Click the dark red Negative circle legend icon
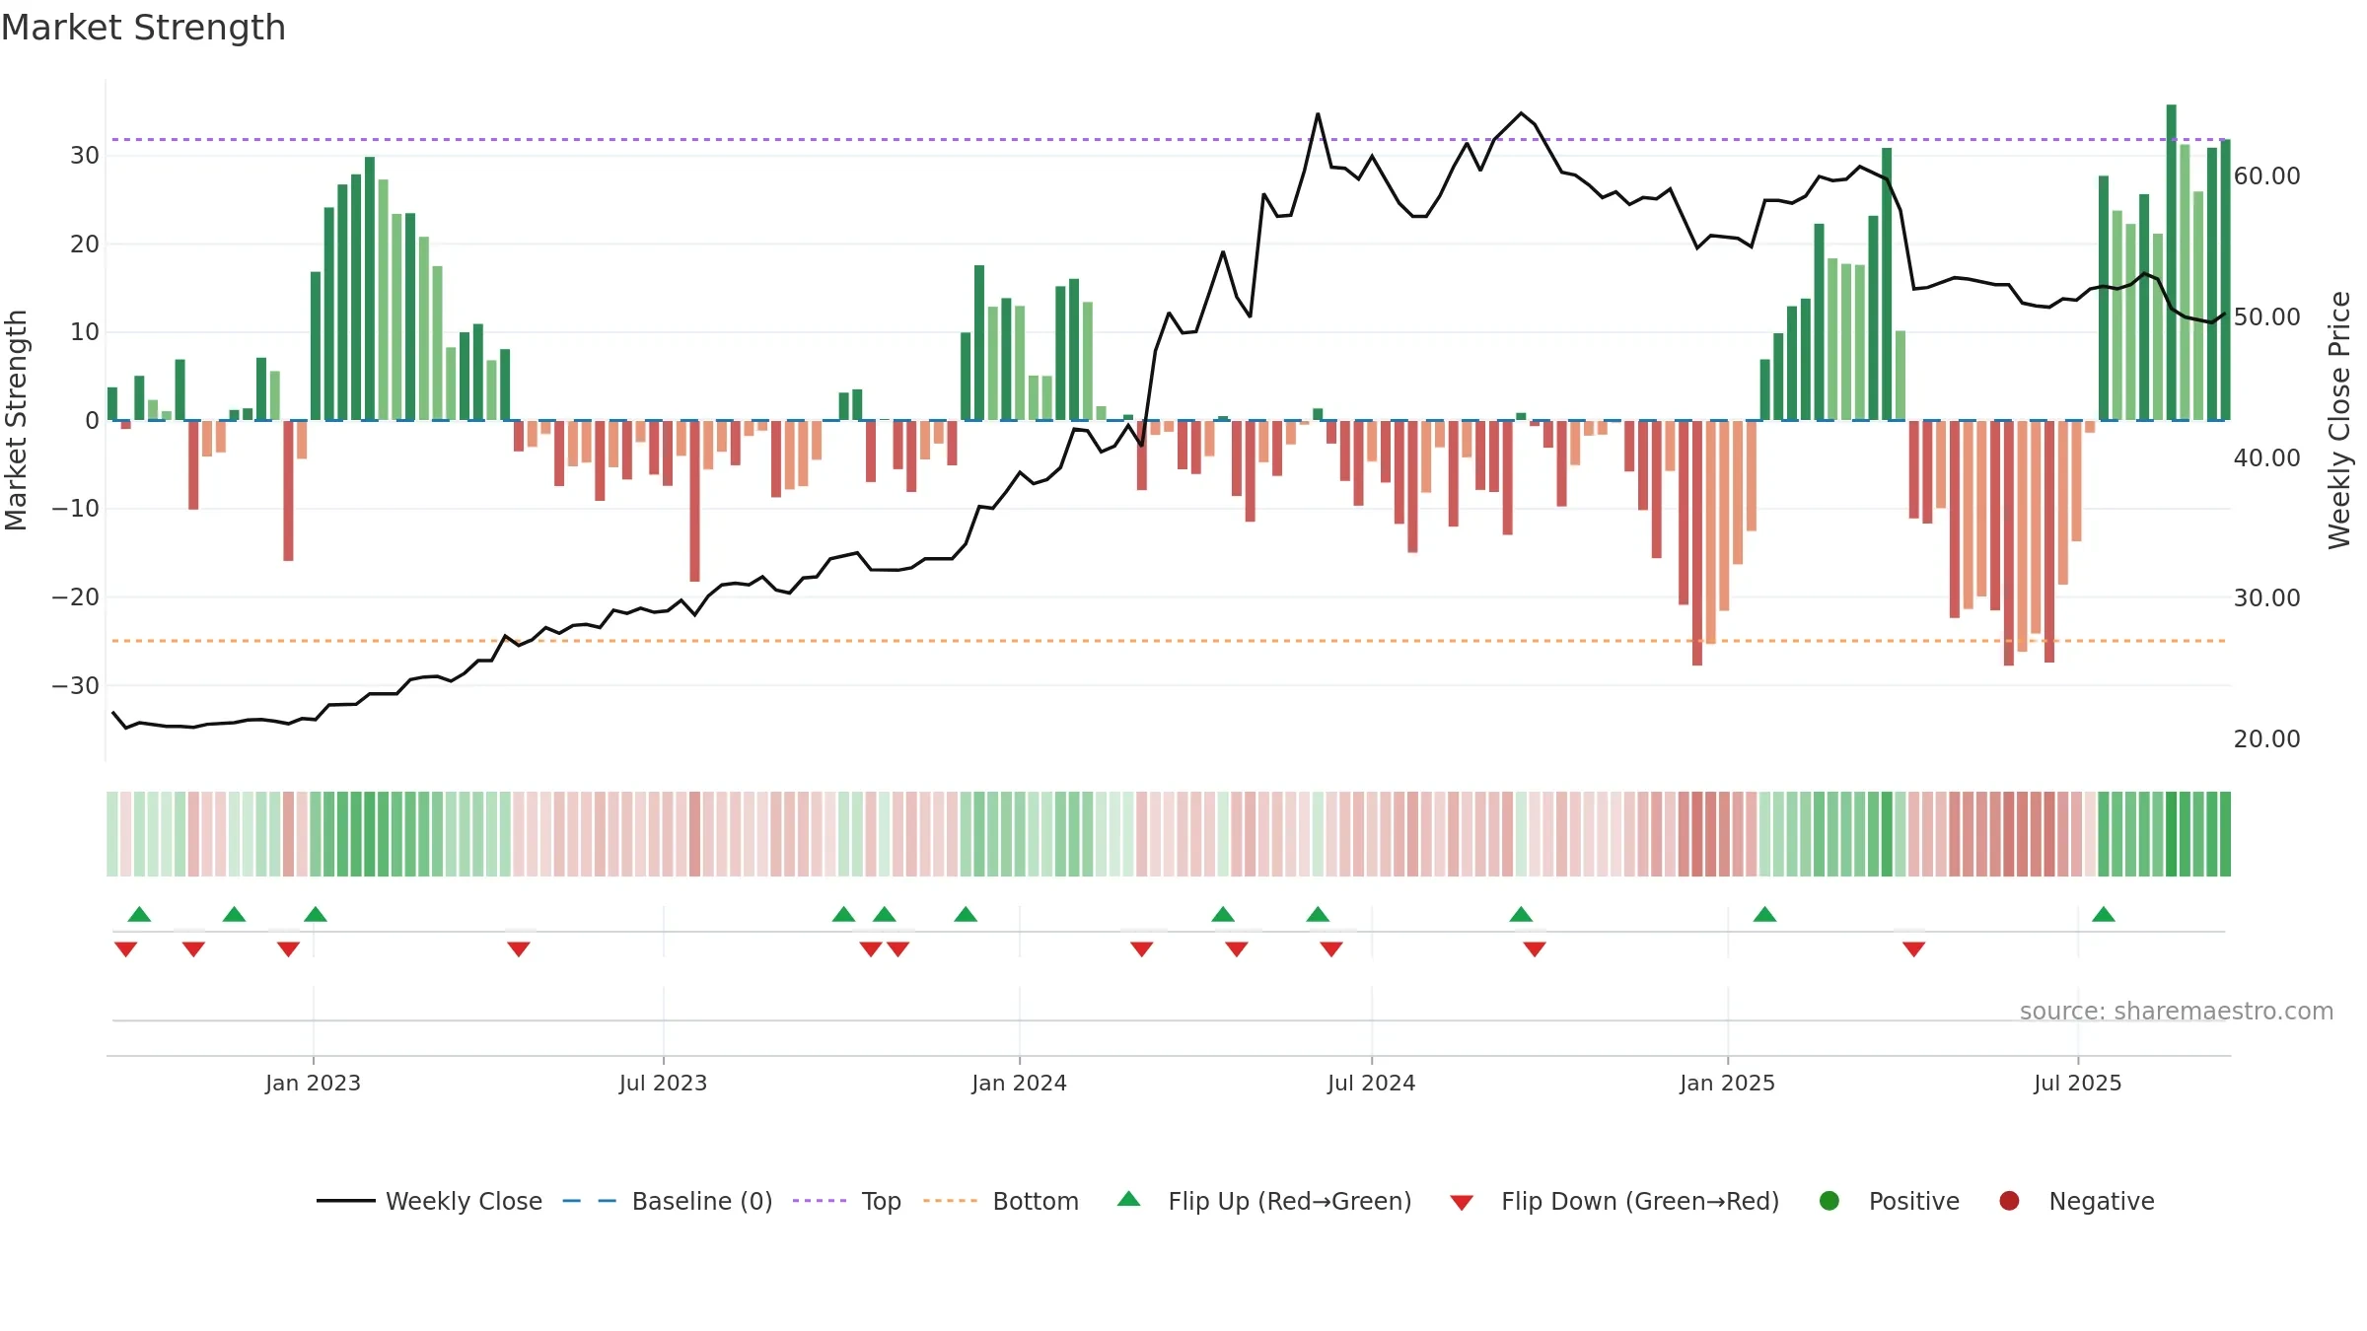Screen dimensions: 2367x1331 (x=2009, y=1201)
